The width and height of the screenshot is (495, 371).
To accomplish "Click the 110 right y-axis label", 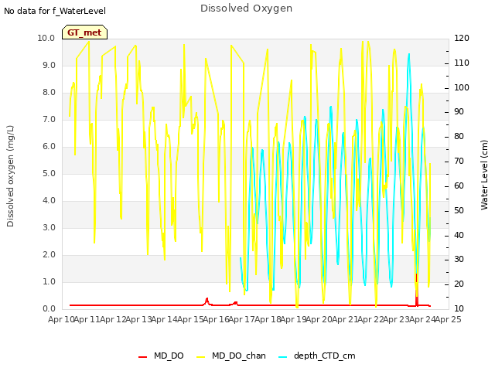I will (x=462, y=63).
